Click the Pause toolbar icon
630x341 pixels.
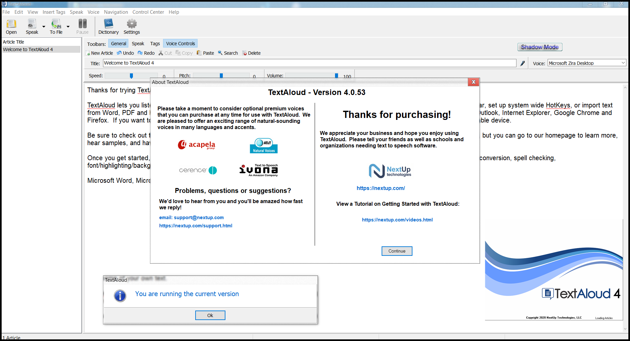coord(82,27)
